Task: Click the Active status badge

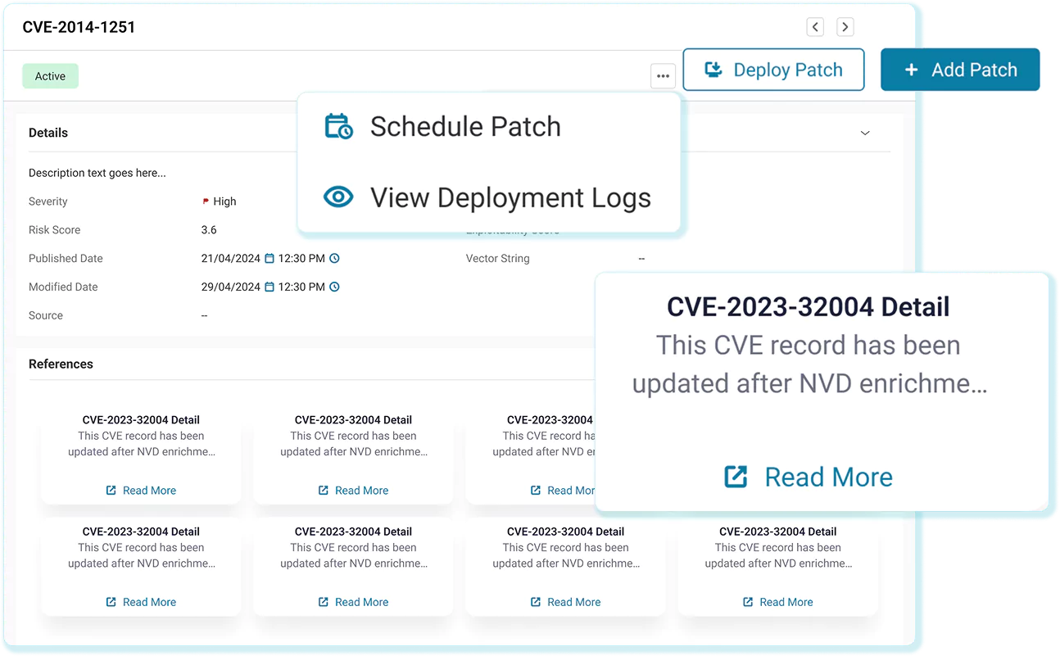Action: (50, 76)
